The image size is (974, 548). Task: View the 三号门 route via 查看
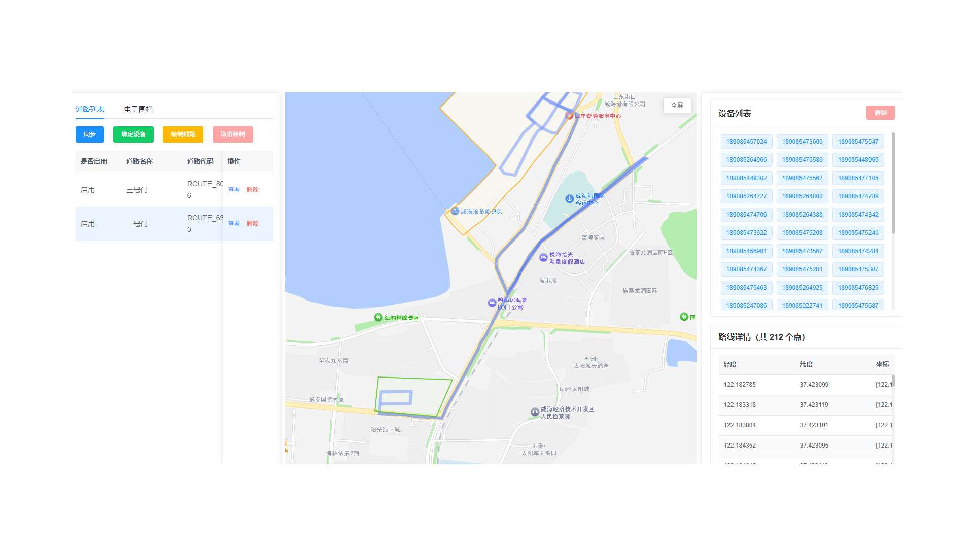[234, 190]
